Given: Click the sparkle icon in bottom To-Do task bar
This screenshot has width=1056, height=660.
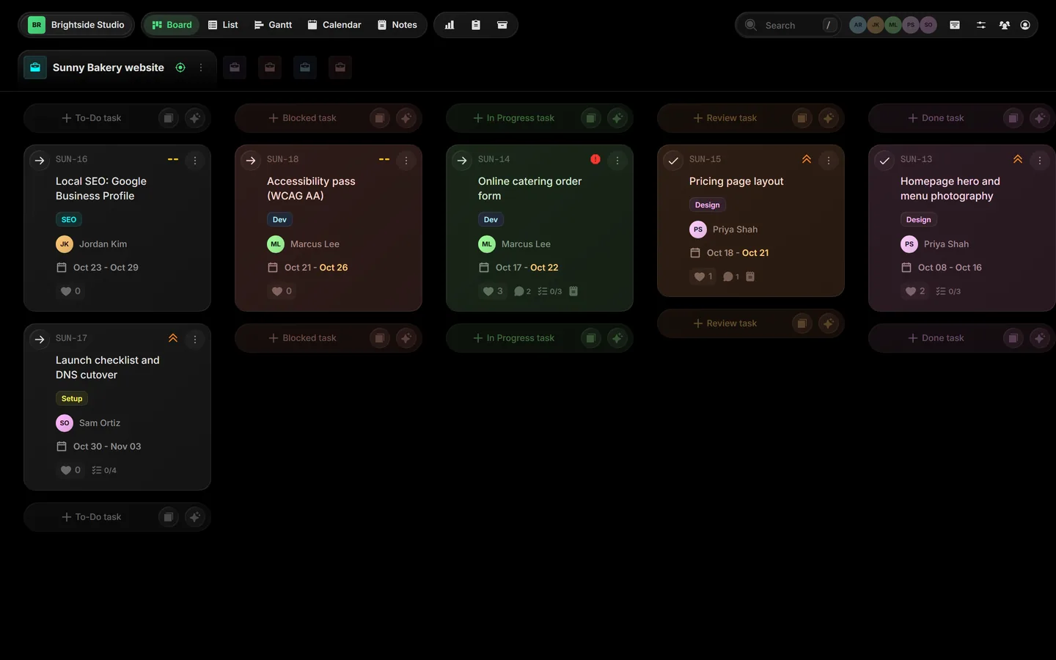Looking at the screenshot, I should [195, 517].
